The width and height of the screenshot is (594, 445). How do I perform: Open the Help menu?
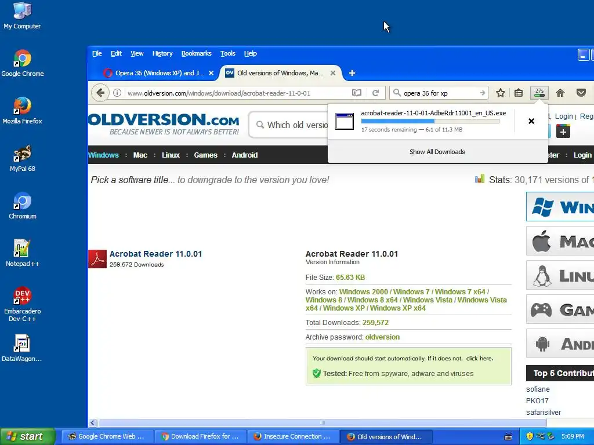pos(250,53)
